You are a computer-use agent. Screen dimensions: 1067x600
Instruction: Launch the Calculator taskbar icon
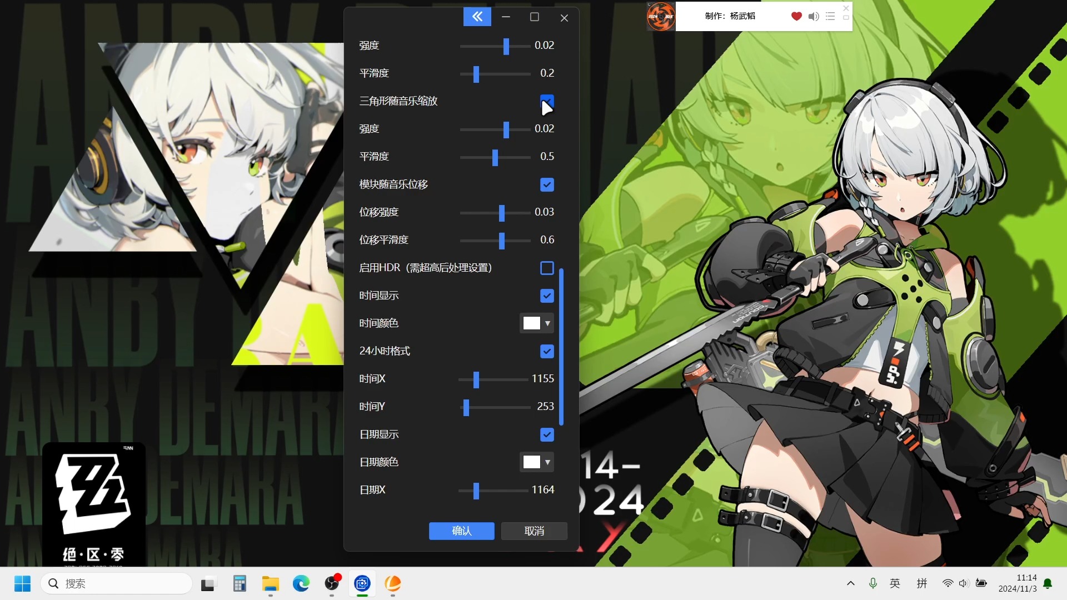tap(240, 583)
